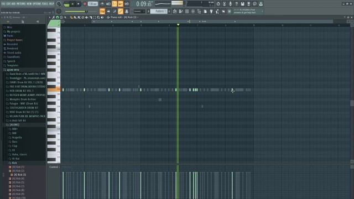This screenshot has width=354, height=199.
Task: Open the snap selector dropdown
Action: [x=139, y=11]
